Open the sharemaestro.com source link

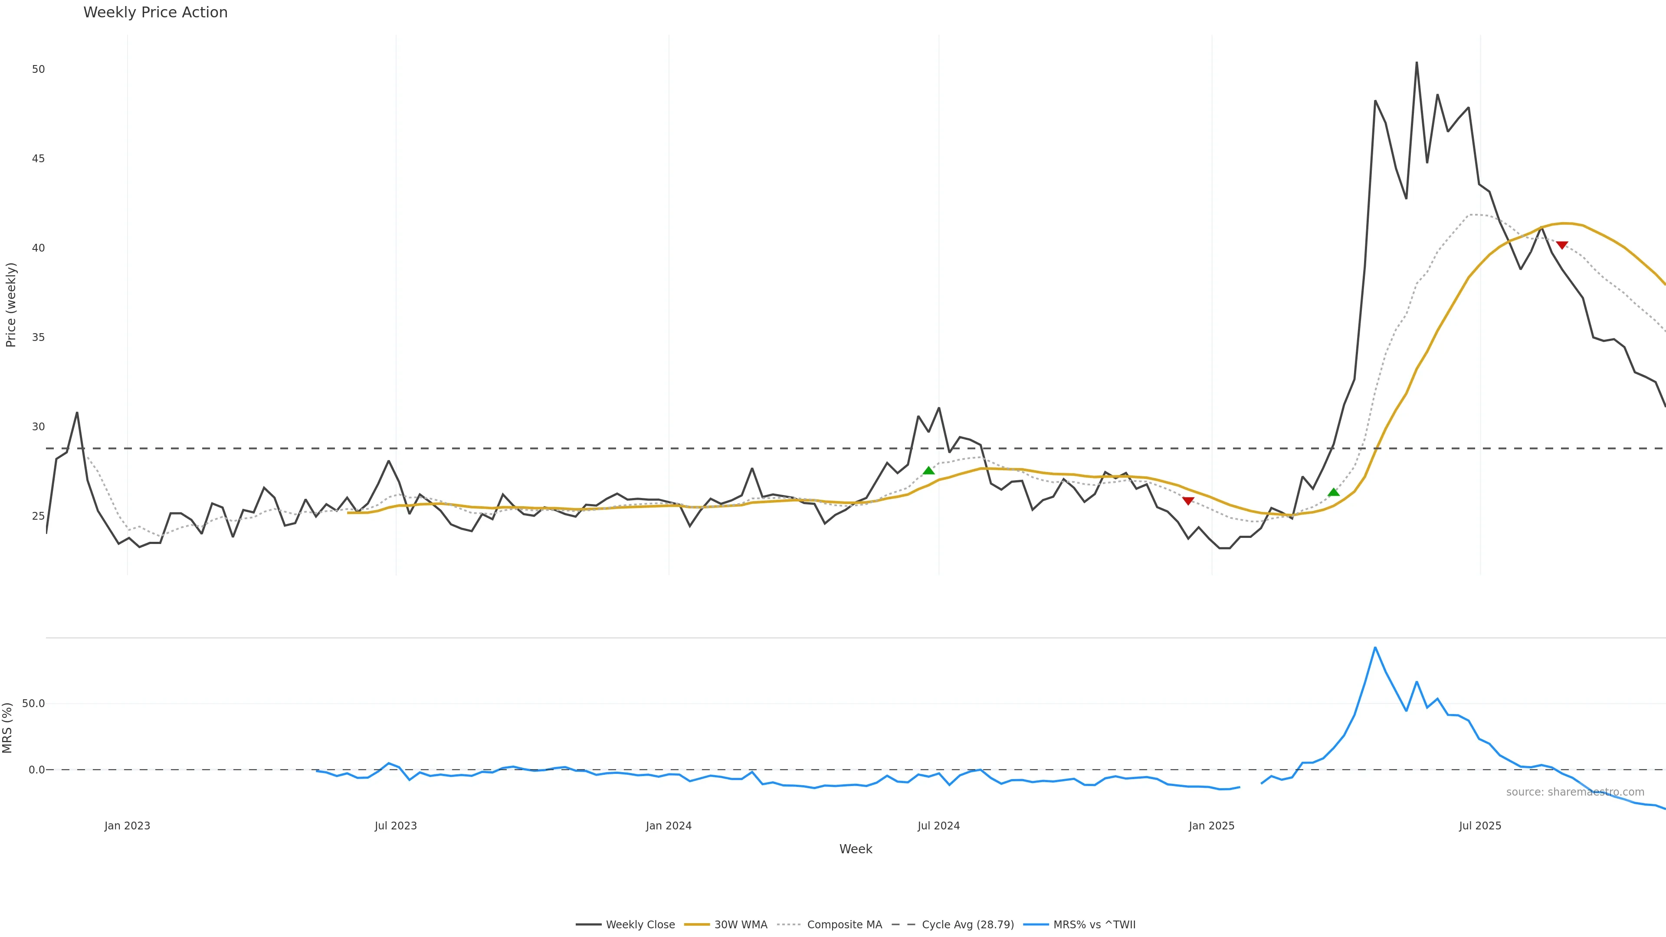point(1575,792)
